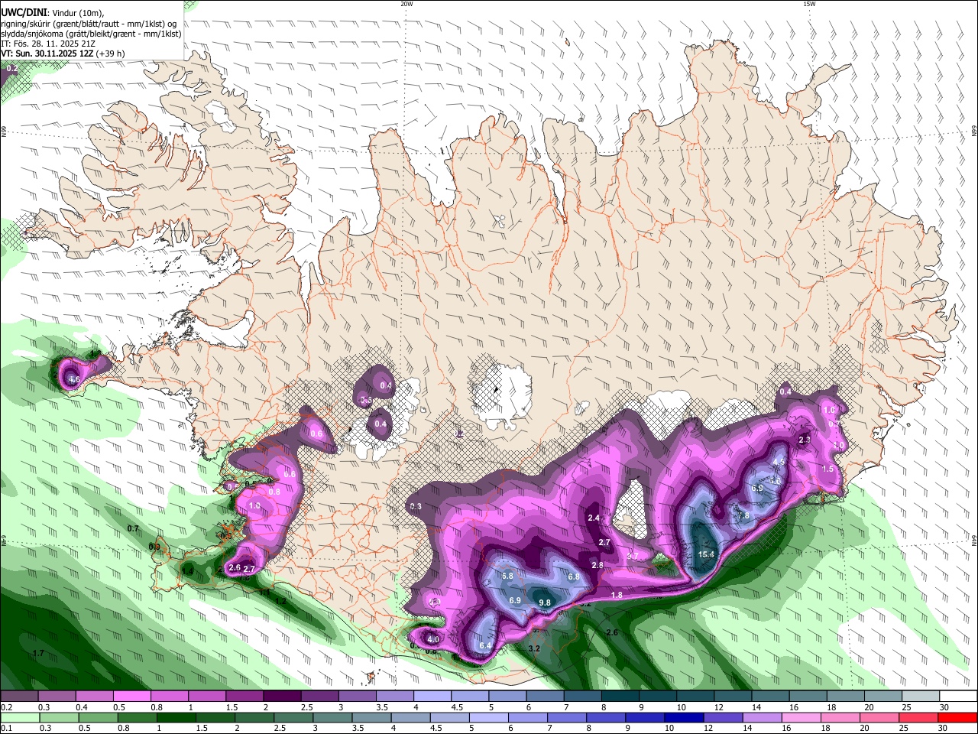Select the 2.3 value in the eastern snow area
Screen dimensions: 978x734
click(804, 440)
